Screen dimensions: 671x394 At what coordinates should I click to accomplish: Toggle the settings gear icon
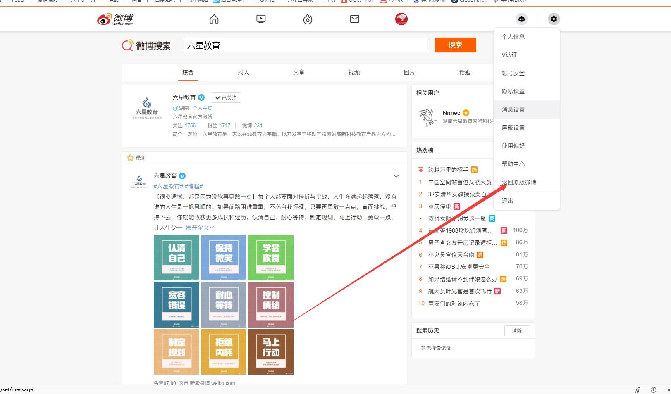point(554,19)
